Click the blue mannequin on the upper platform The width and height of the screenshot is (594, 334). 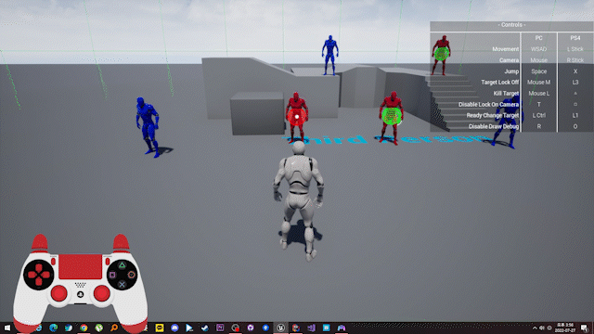click(x=330, y=56)
